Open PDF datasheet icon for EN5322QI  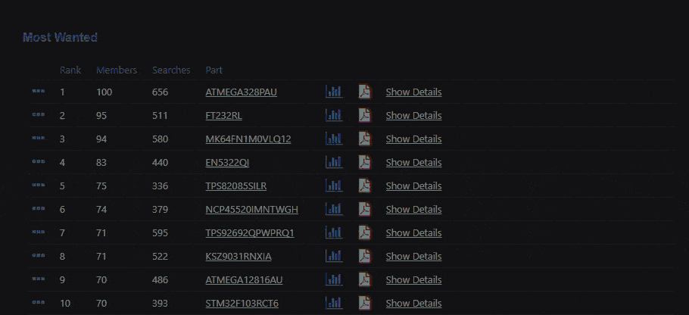click(x=365, y=162)
